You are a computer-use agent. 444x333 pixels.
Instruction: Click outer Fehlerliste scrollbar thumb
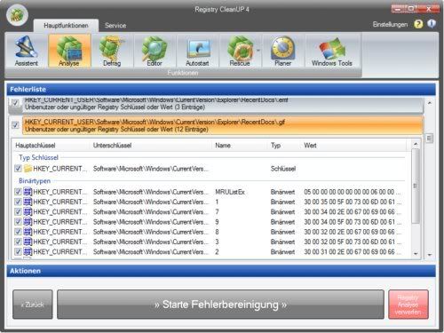[430, 139]
